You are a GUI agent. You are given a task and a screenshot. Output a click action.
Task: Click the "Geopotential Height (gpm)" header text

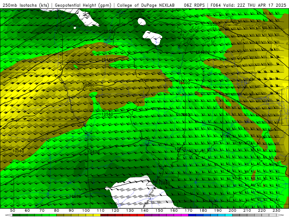83,5
